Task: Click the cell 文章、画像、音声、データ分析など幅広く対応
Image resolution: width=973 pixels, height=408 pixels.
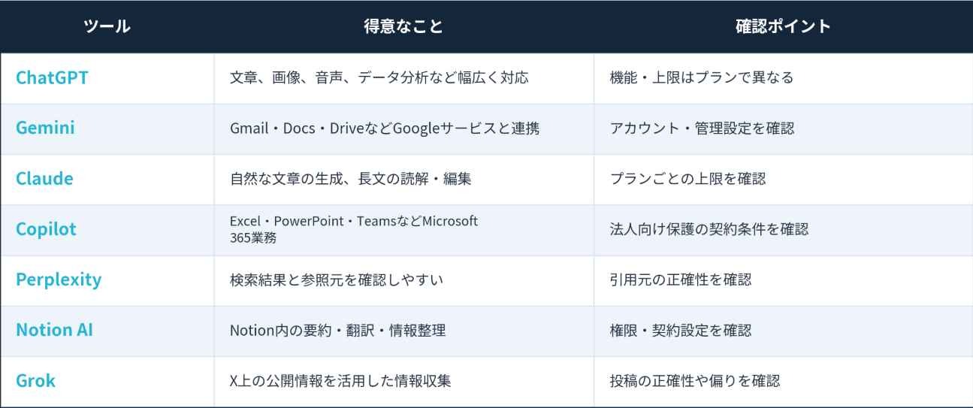Action: pos(403,78)
